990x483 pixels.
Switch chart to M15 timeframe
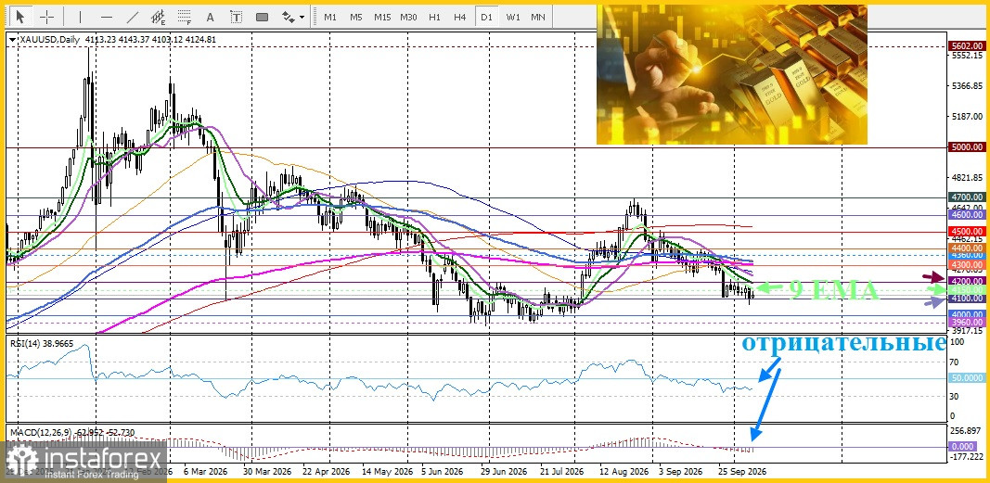point(382,17)
